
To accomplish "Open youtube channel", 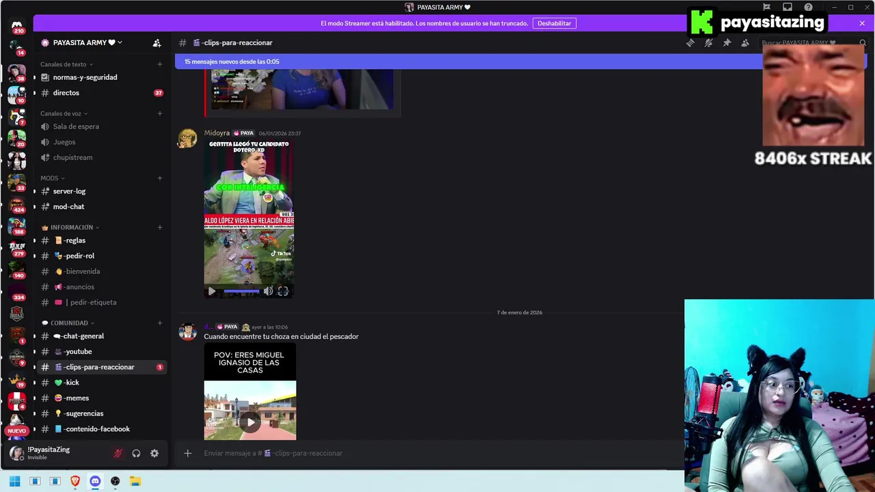I will click(101, 351).
